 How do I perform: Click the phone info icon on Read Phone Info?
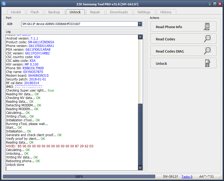(x=207, y=27)
